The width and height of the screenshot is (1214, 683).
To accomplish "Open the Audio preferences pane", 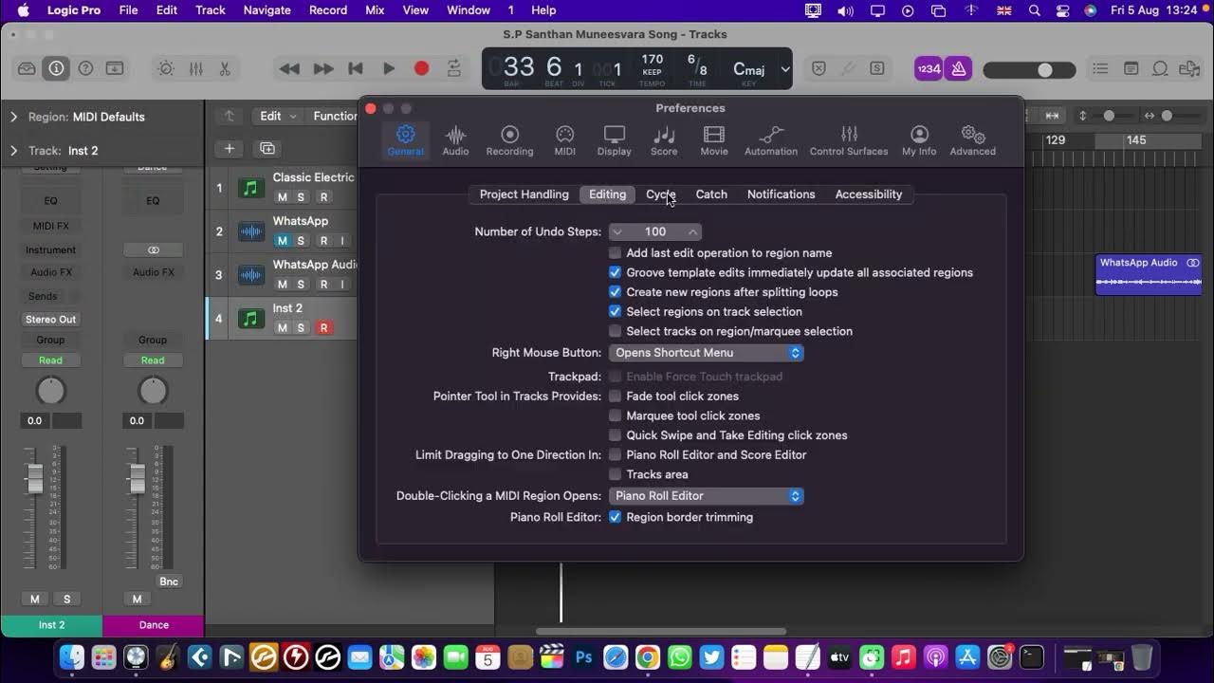I will point(455,140).
